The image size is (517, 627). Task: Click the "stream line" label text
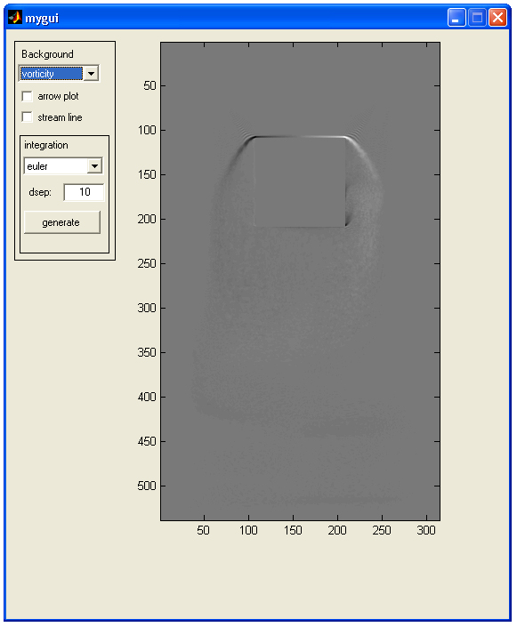click(x=60, y=117)
